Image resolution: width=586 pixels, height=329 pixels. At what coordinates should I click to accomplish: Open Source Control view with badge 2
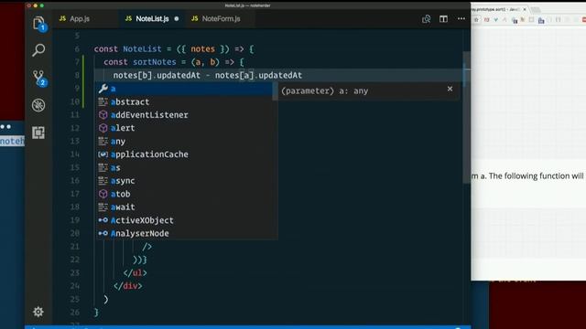click(x=38, y=78)
